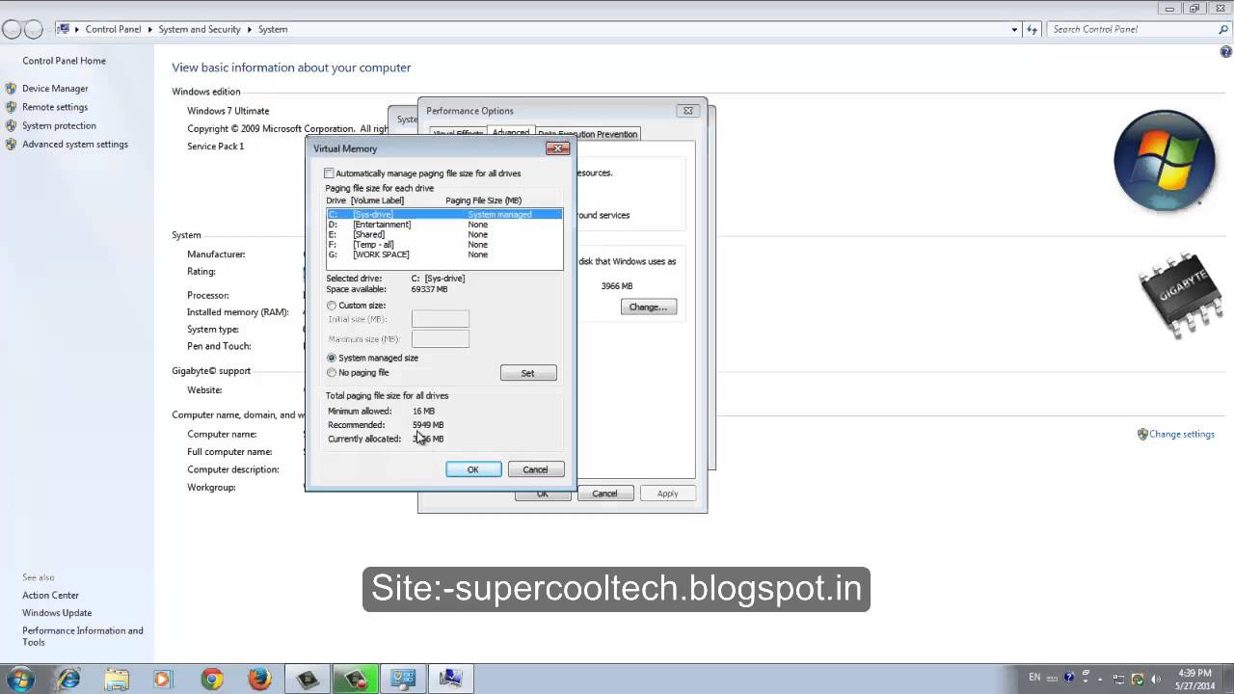This screenshot has height=694, width=1234.
Task: Click the Back navigation arrow
Action: pos(12,29)
